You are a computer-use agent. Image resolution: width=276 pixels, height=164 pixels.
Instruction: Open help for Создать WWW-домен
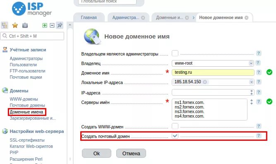click(x=259, y=126)
